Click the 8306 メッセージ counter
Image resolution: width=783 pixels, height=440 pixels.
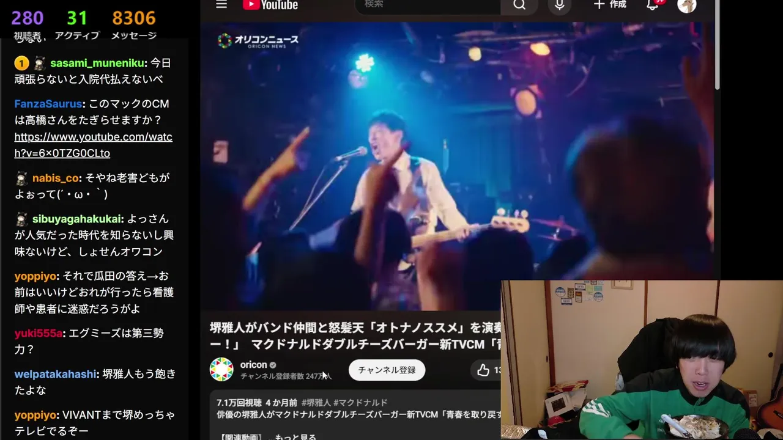(134, 24)
